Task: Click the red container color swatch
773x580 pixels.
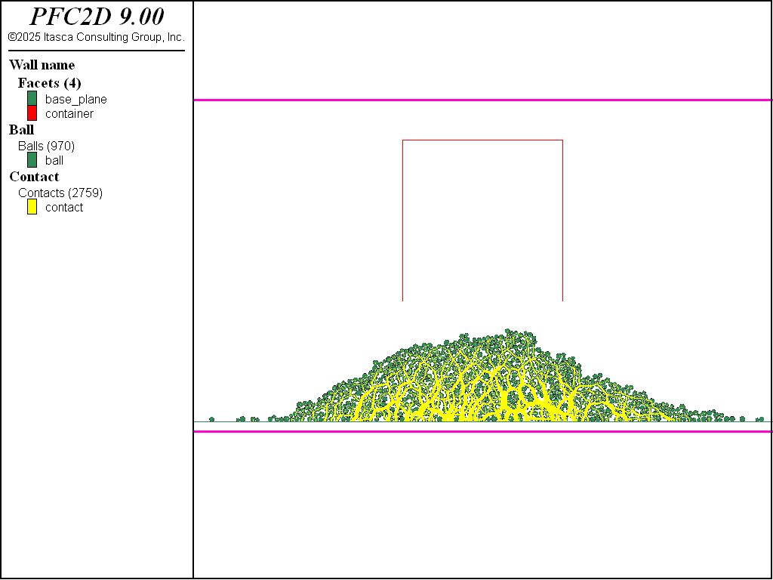Action: click(32, 113)
